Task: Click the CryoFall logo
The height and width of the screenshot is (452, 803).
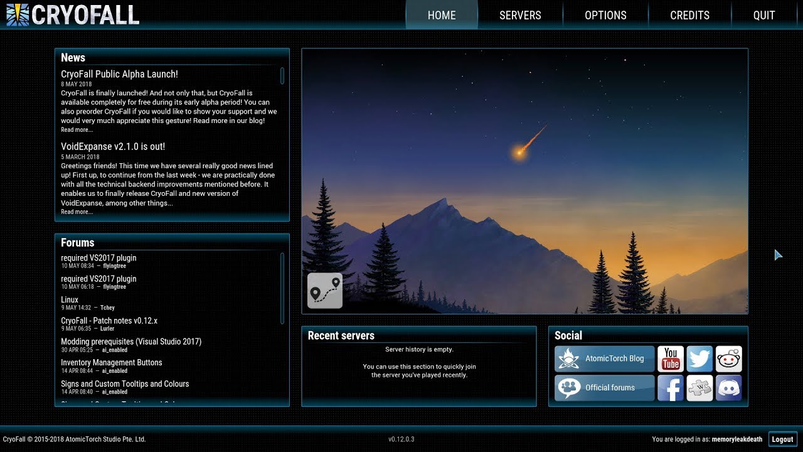Action: point(73,14)
